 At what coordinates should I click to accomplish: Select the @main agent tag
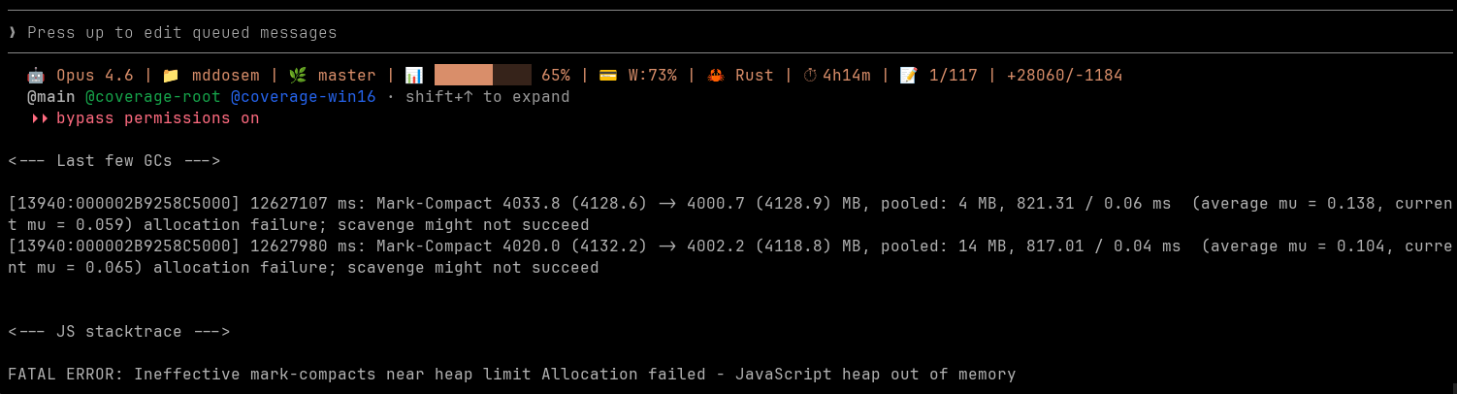pyautogui.click(x=51, y=97)
